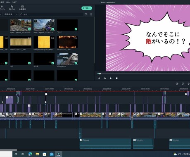The height and width of the screenshot is (157, 190).
Task: Click the エクスポート export button
Action: coord(87,8)
